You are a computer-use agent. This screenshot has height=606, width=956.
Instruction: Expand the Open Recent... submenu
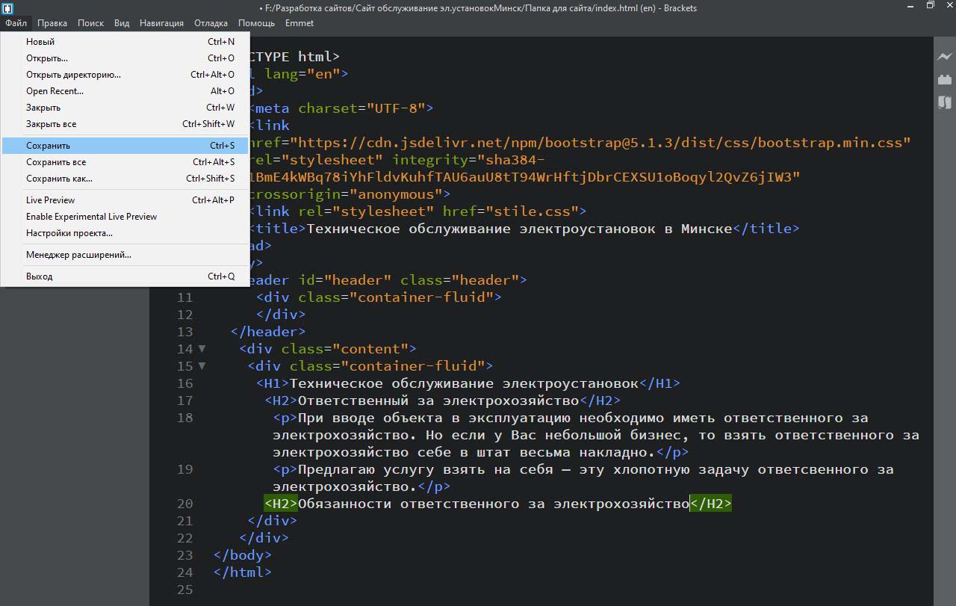55,91
